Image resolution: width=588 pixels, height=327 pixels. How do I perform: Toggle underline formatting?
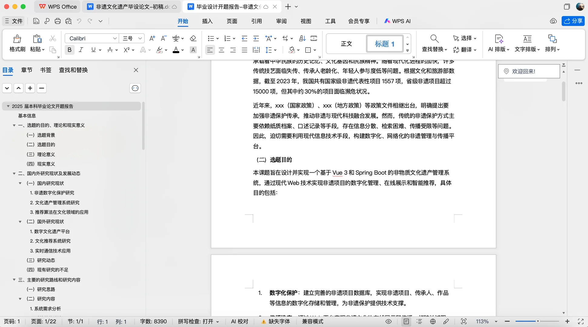coord(93,50)
